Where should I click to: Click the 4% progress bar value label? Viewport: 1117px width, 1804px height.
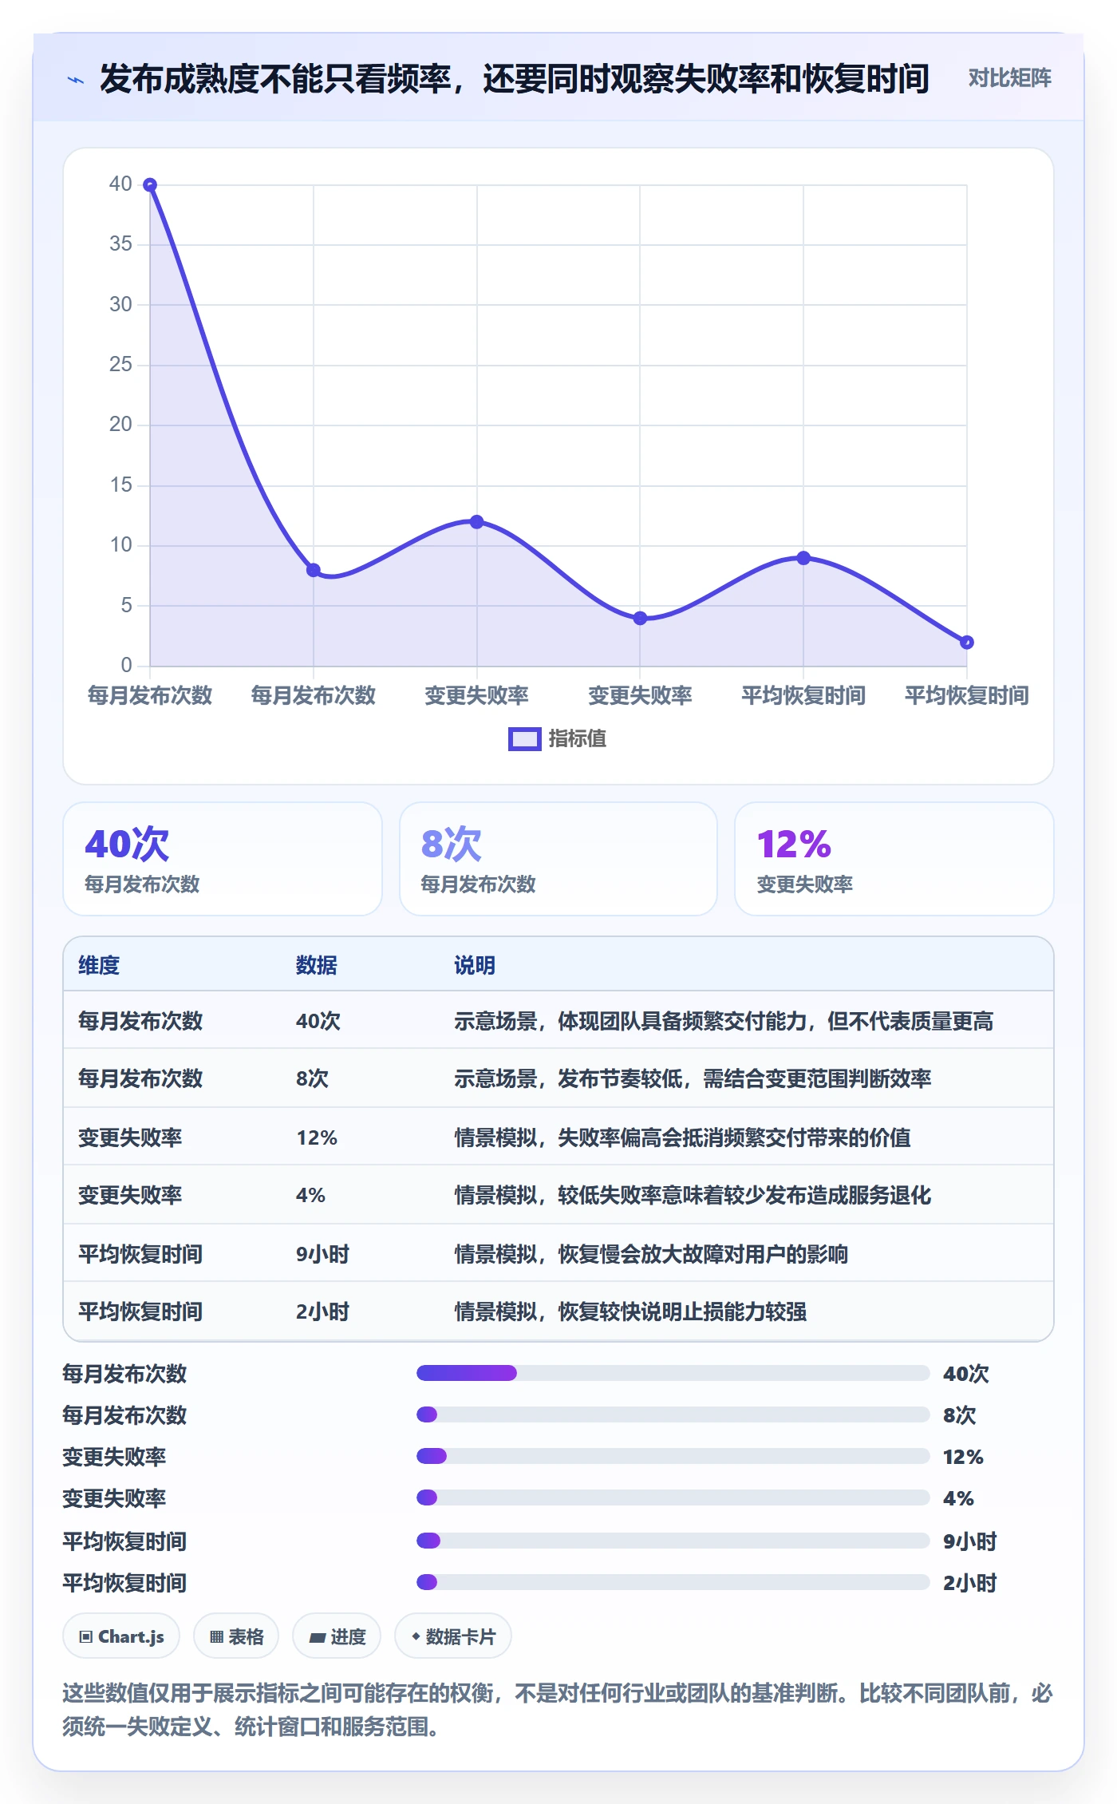(x=958, y=1498)
